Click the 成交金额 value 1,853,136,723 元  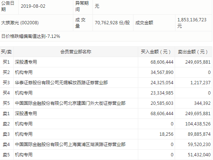tap(192, 23)
